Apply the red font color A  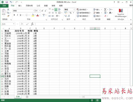38,15
